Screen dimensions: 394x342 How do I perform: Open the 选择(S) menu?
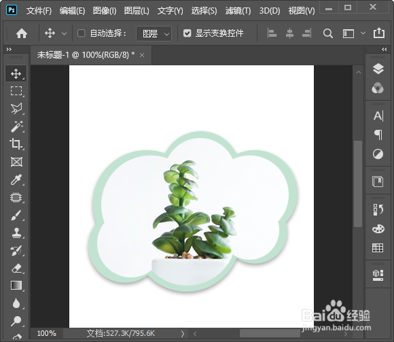[204, 11]
